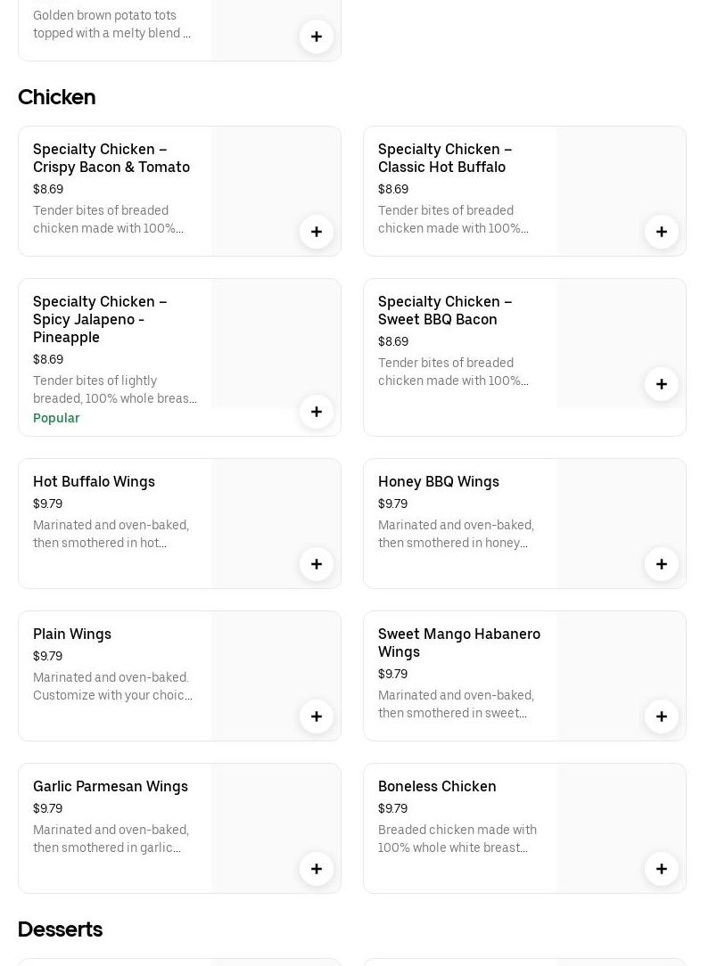Screen dimensions: 717x966
Task: Add Specialty Chicken Sweet BBQ Bacon
Action: click(662, 384)
